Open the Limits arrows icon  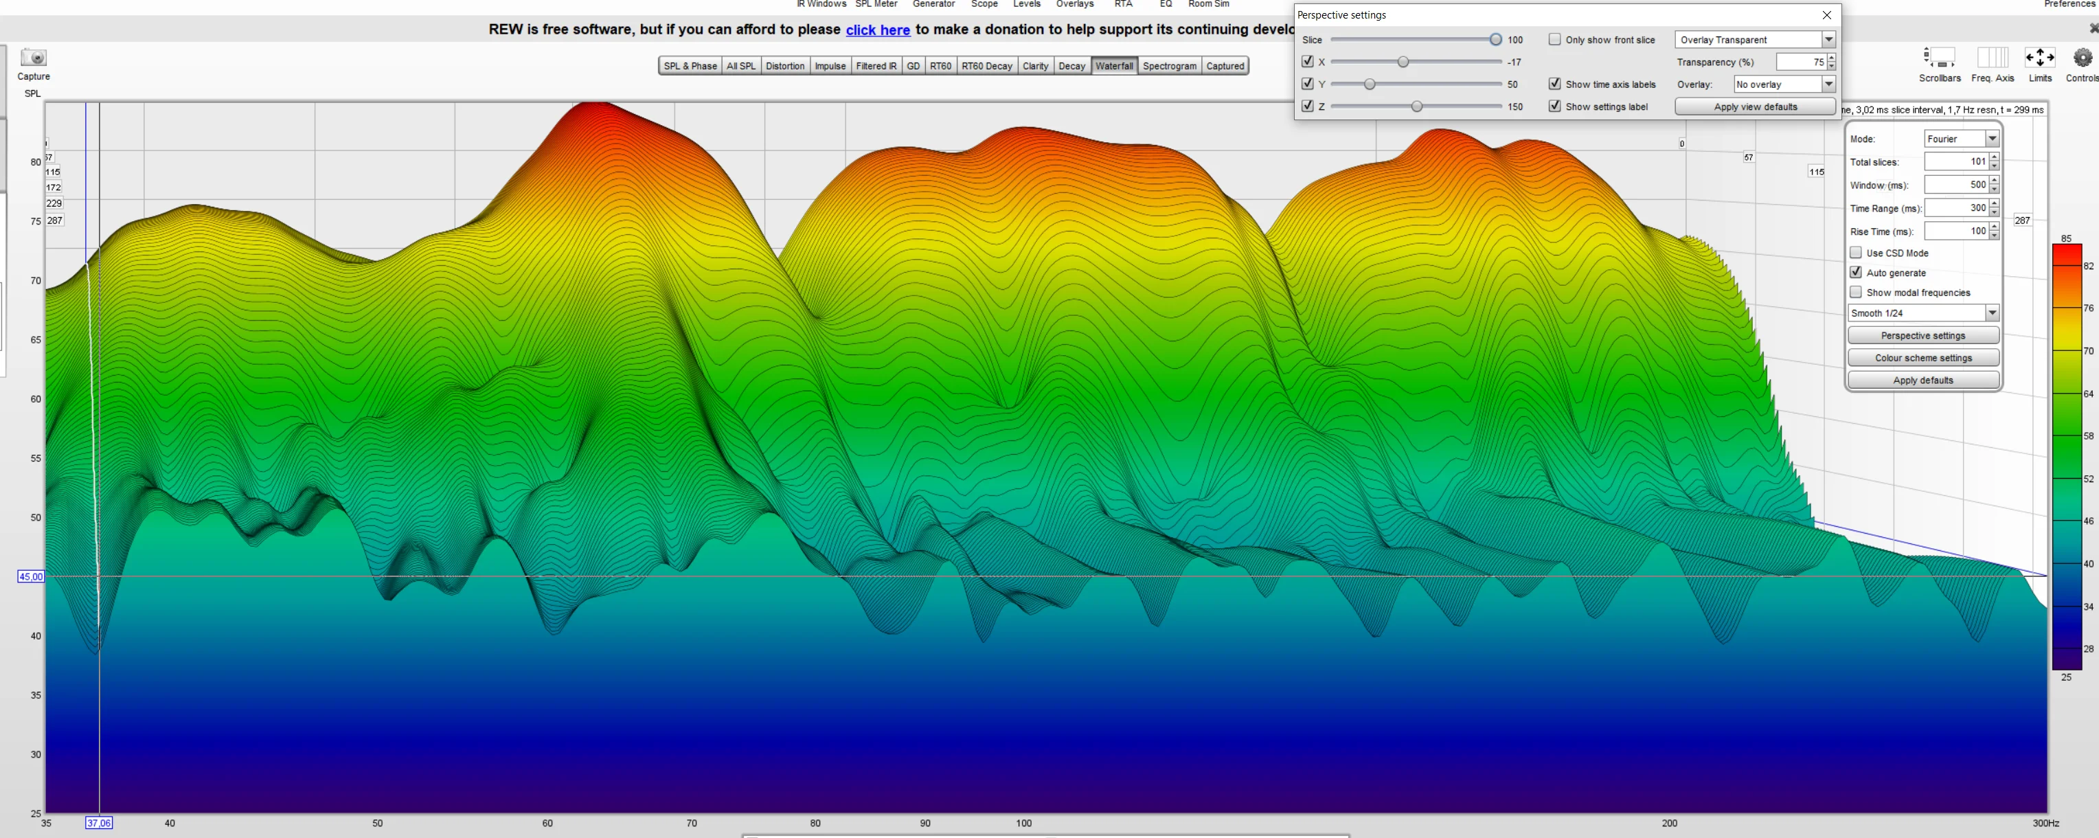click(x=2039, y=58)
